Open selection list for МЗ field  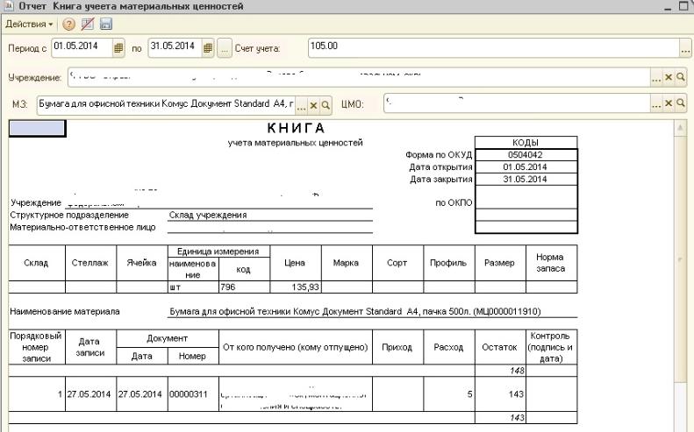[301, 105]
